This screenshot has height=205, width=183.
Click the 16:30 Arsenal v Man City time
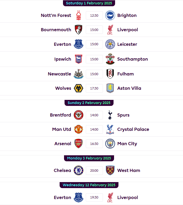coord(94,144)
